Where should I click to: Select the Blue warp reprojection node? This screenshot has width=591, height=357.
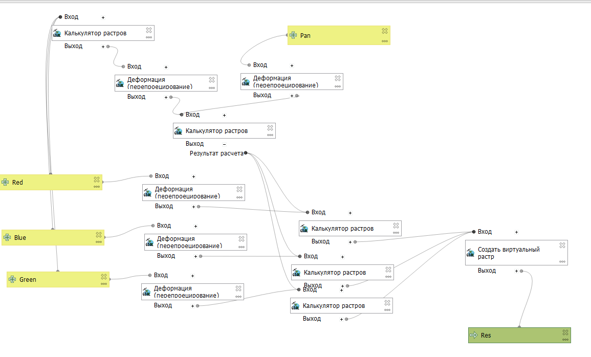(x=195, y=242)
